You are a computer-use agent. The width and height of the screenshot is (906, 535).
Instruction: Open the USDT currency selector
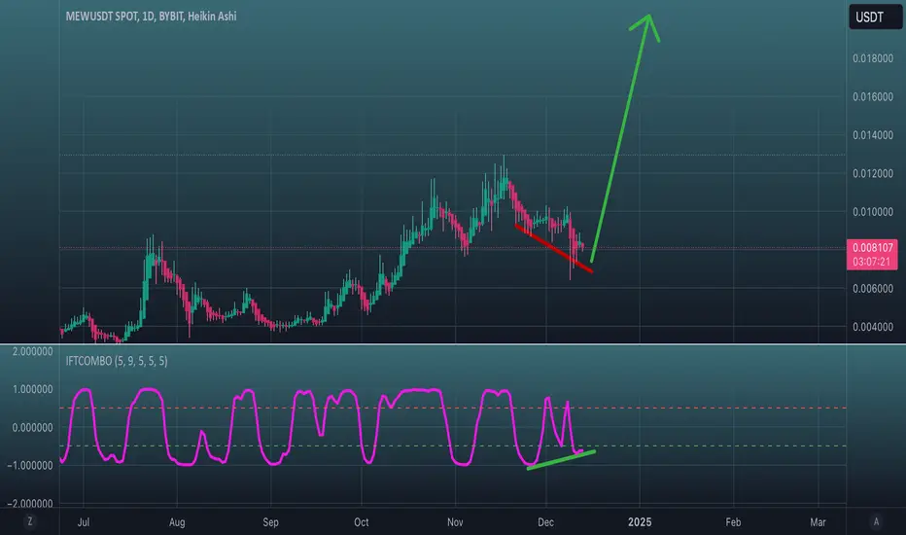[x=875, y=17]
